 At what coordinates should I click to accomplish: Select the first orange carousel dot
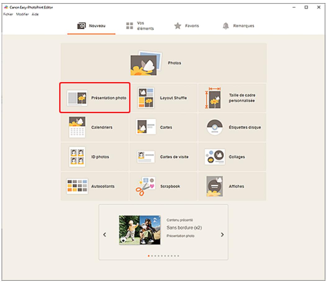[149, 256]
